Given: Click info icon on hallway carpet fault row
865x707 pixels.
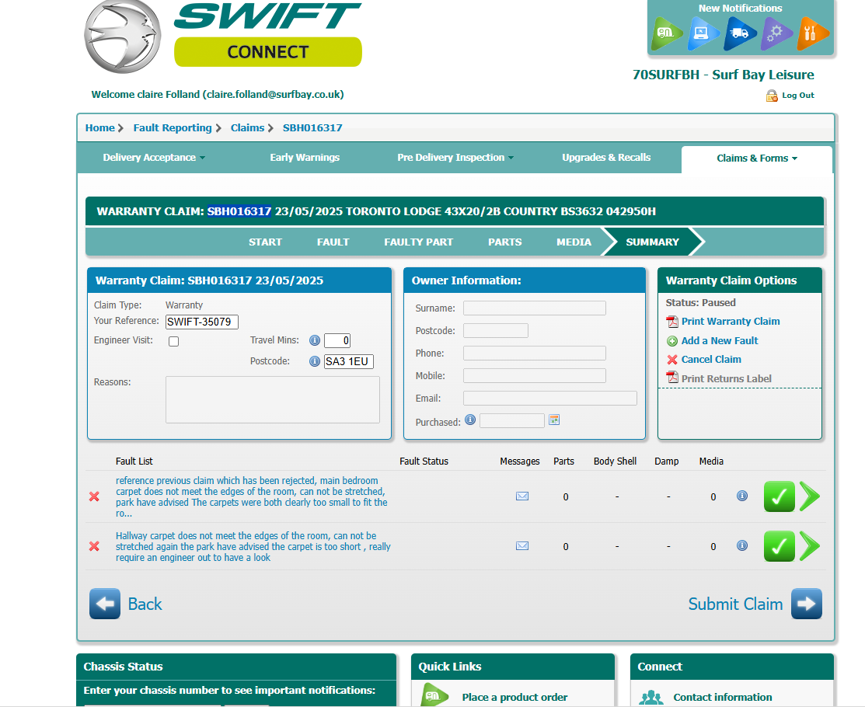Looking at the screenshot, I should click(x=742, y=545).
